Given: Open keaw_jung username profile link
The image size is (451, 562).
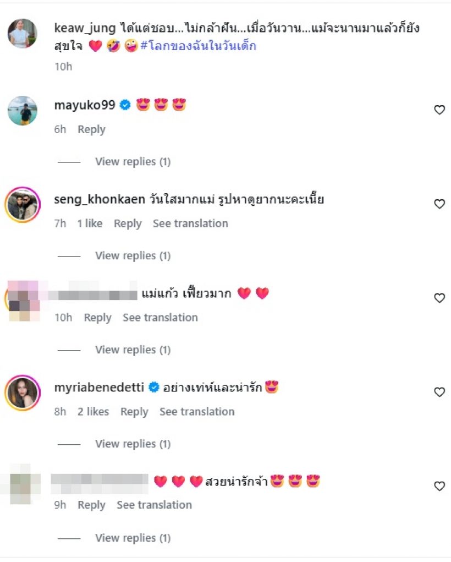Looking at the screenshot, I should (x=85, y=28).
